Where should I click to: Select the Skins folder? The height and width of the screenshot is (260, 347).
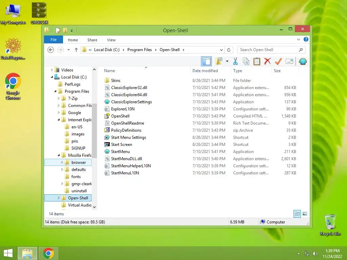tap(116, 81)
